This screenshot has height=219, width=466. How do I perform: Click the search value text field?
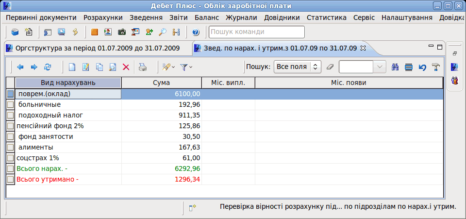(x=356, y=67)
